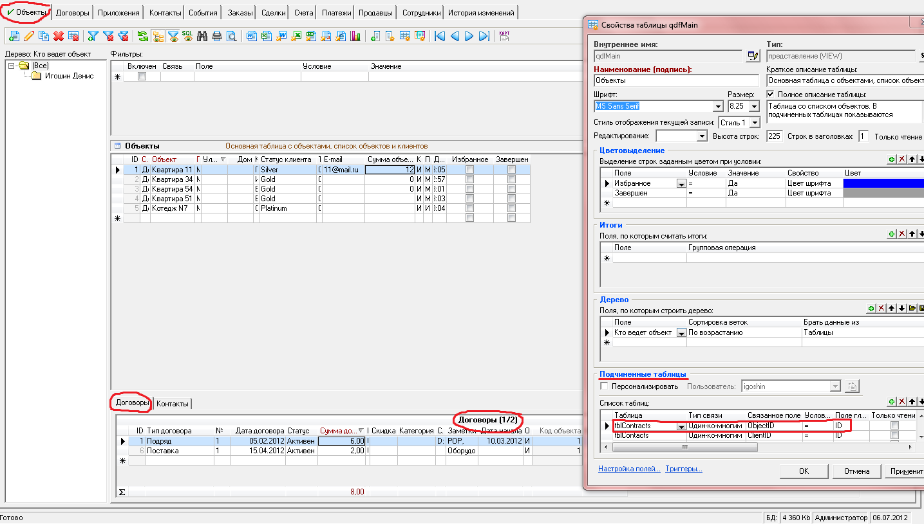Switch to the Заказы tab
This screenshot has height=524, width=924.
click(240, 13)
